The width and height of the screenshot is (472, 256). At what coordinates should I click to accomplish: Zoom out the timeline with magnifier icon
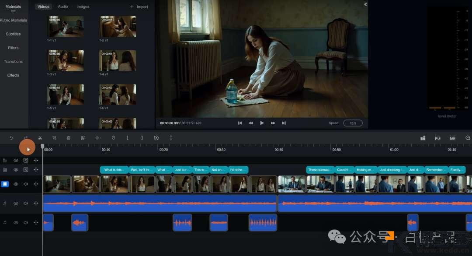tap(468, 138)
